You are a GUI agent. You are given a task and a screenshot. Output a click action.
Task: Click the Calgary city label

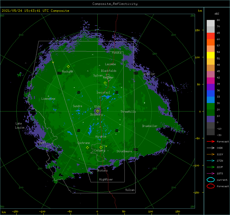100,150
